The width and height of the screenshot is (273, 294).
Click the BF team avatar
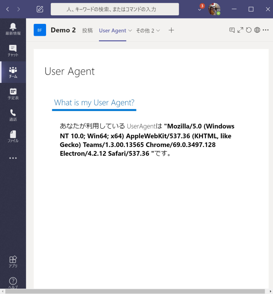[40, 30]
